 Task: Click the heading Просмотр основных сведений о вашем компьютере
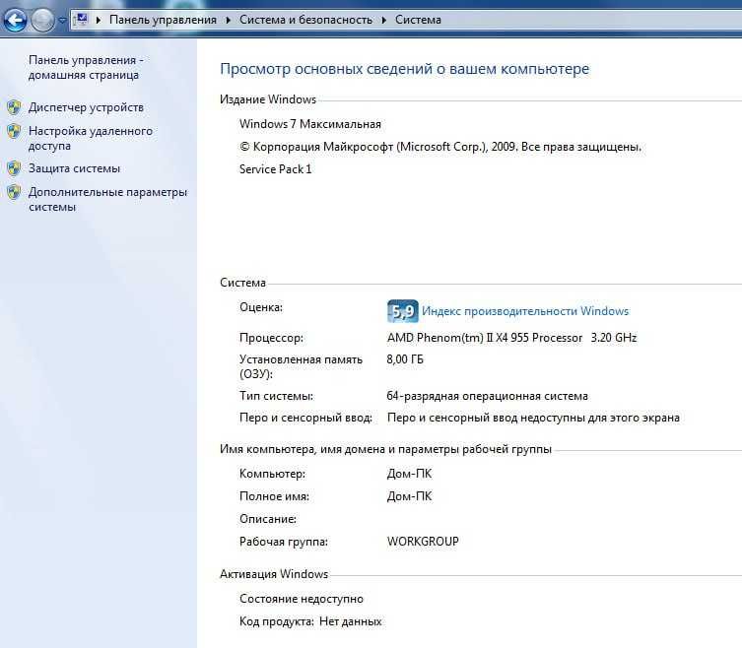405,69
